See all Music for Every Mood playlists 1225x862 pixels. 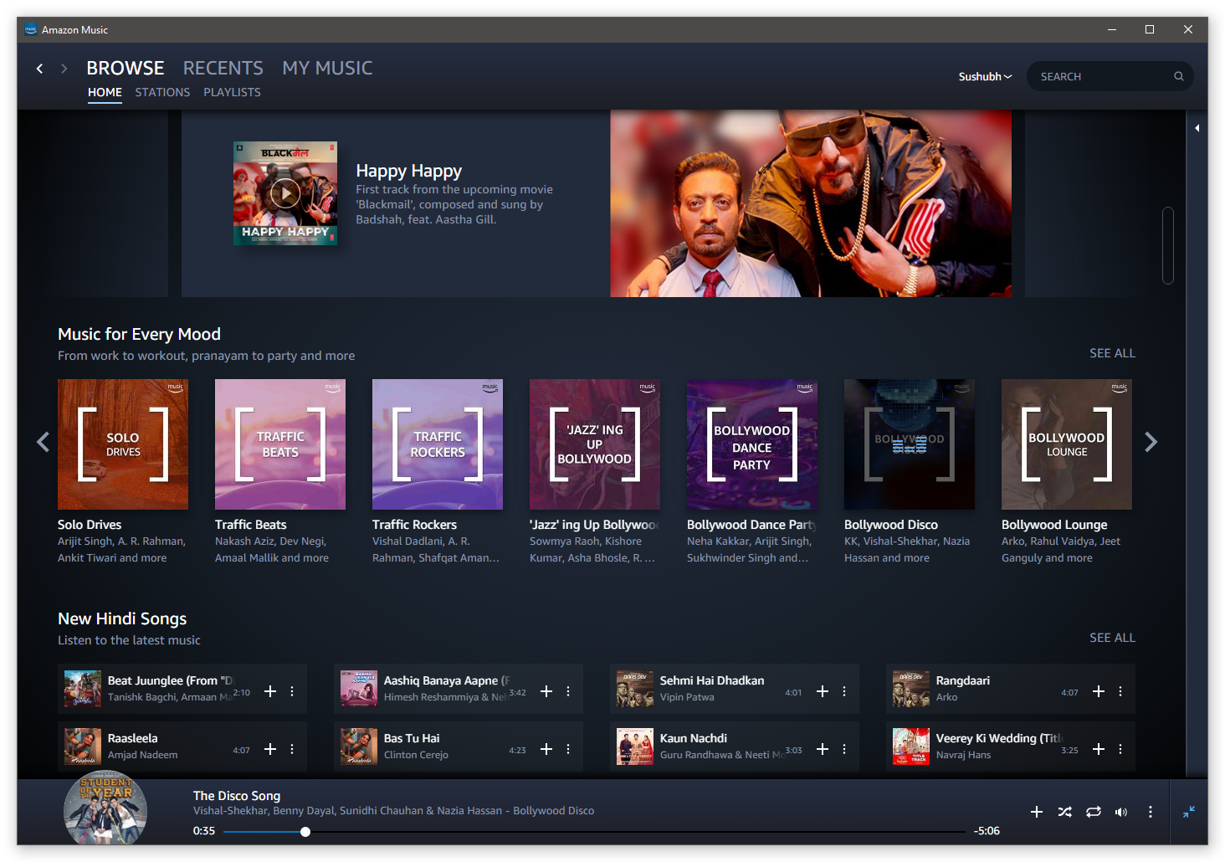click(x=1112, y=353)
